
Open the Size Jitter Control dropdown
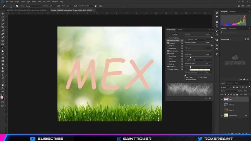click(x=200, y=40)
